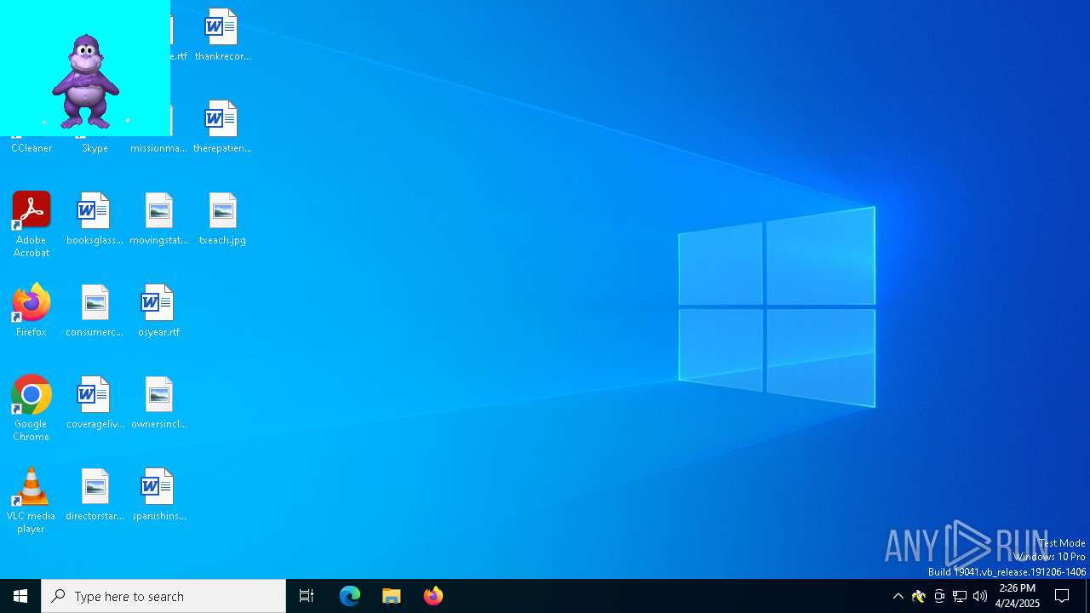This screenshot has width=1090, height=613.
Task: Open network status tray icon
Action: coord(960,596)
